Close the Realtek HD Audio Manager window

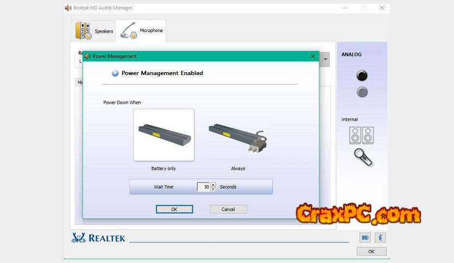[382, 8]
